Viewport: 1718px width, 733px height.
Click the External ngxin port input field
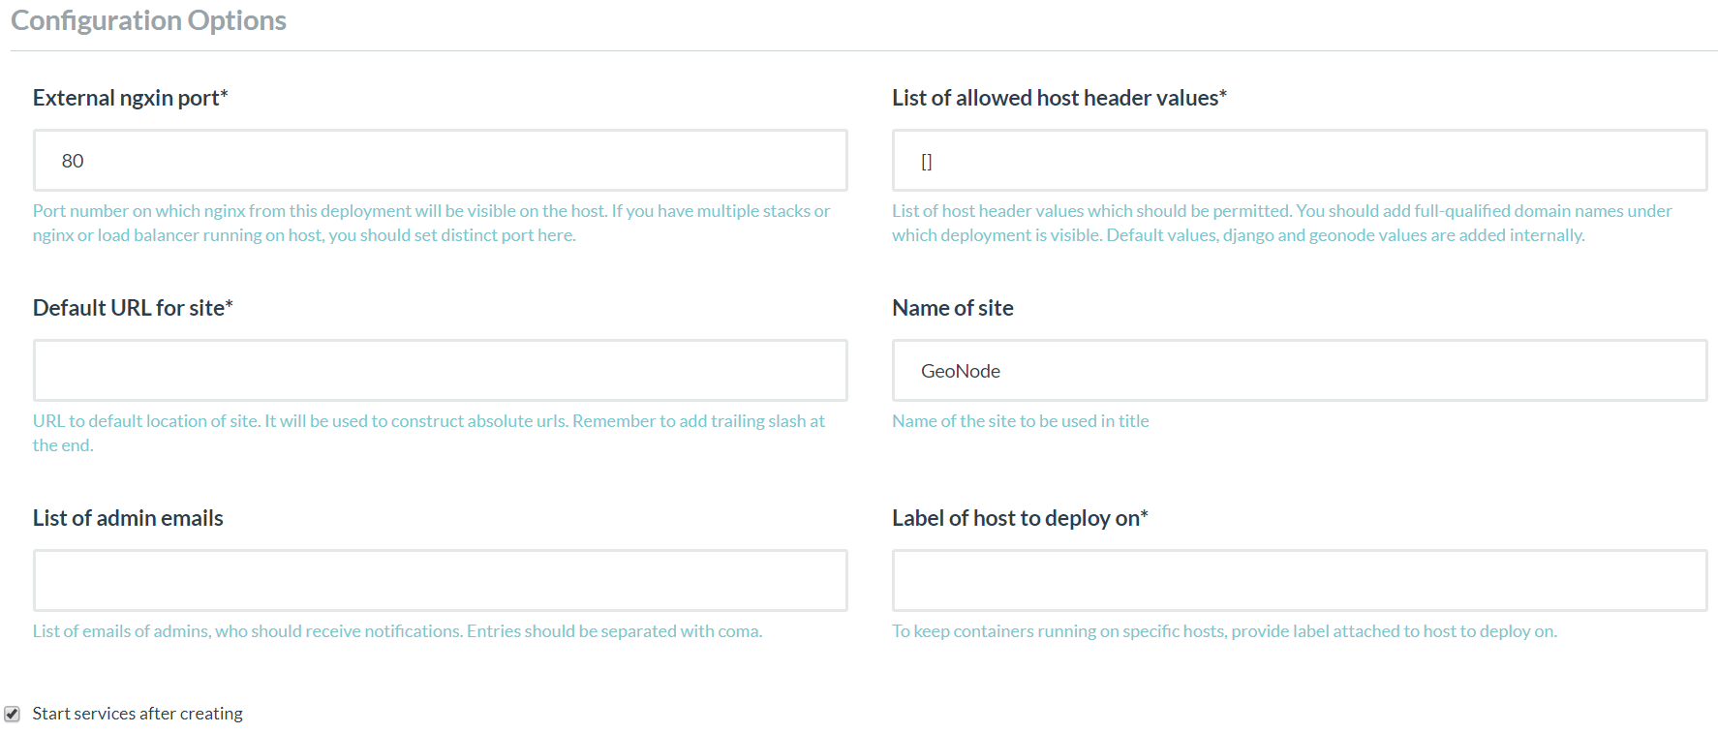click(440, 161)
